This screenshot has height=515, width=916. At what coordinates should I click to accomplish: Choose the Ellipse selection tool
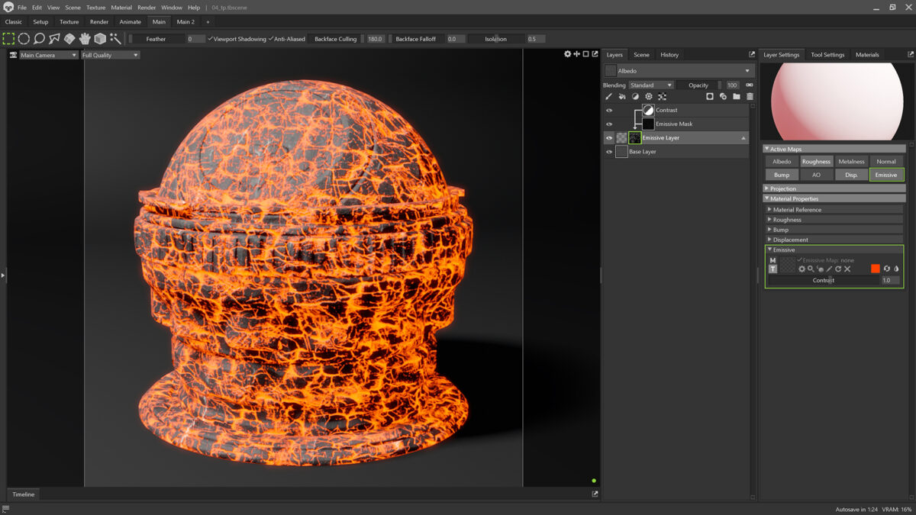tap(24, 38)
